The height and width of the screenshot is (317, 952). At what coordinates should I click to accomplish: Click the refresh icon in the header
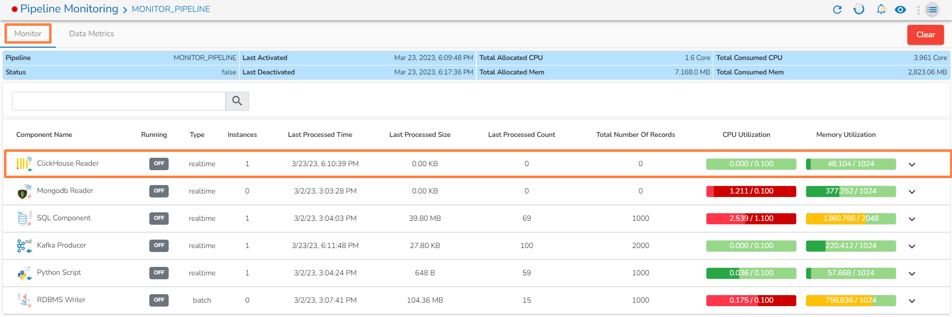[837, 9]
